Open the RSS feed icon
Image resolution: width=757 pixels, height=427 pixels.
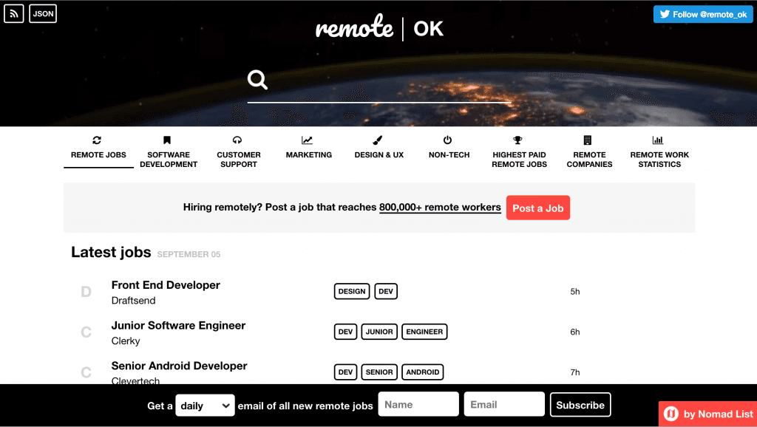[13, 13]
